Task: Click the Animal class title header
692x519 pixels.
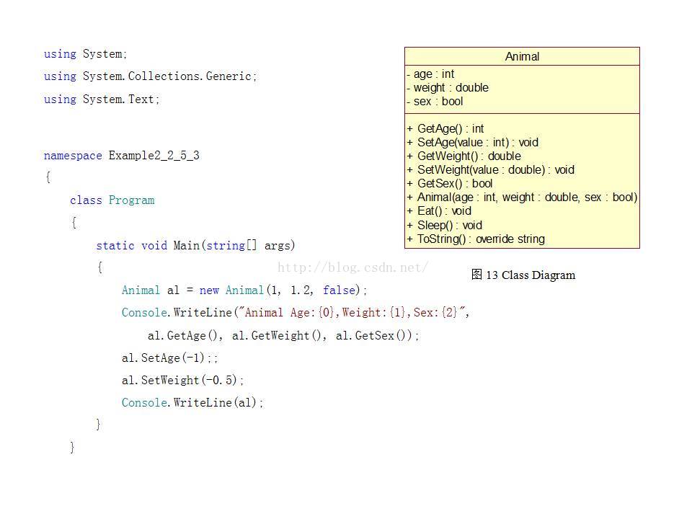Action: click(522, 56)
